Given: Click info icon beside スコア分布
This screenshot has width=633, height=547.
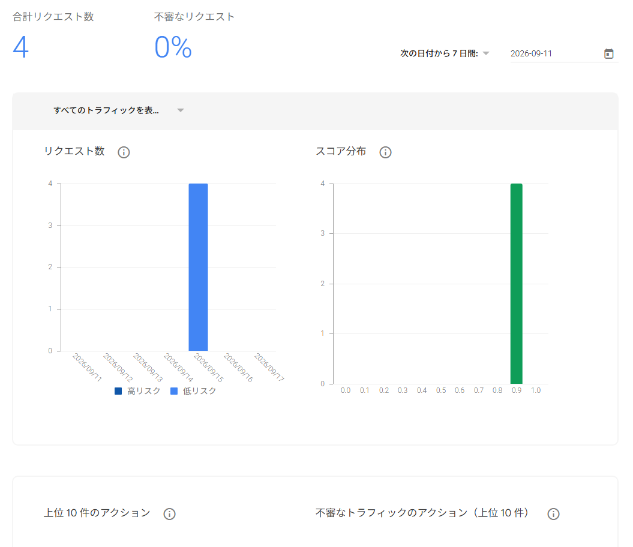Looking at the screenshot, I should [x=385, y=152].
